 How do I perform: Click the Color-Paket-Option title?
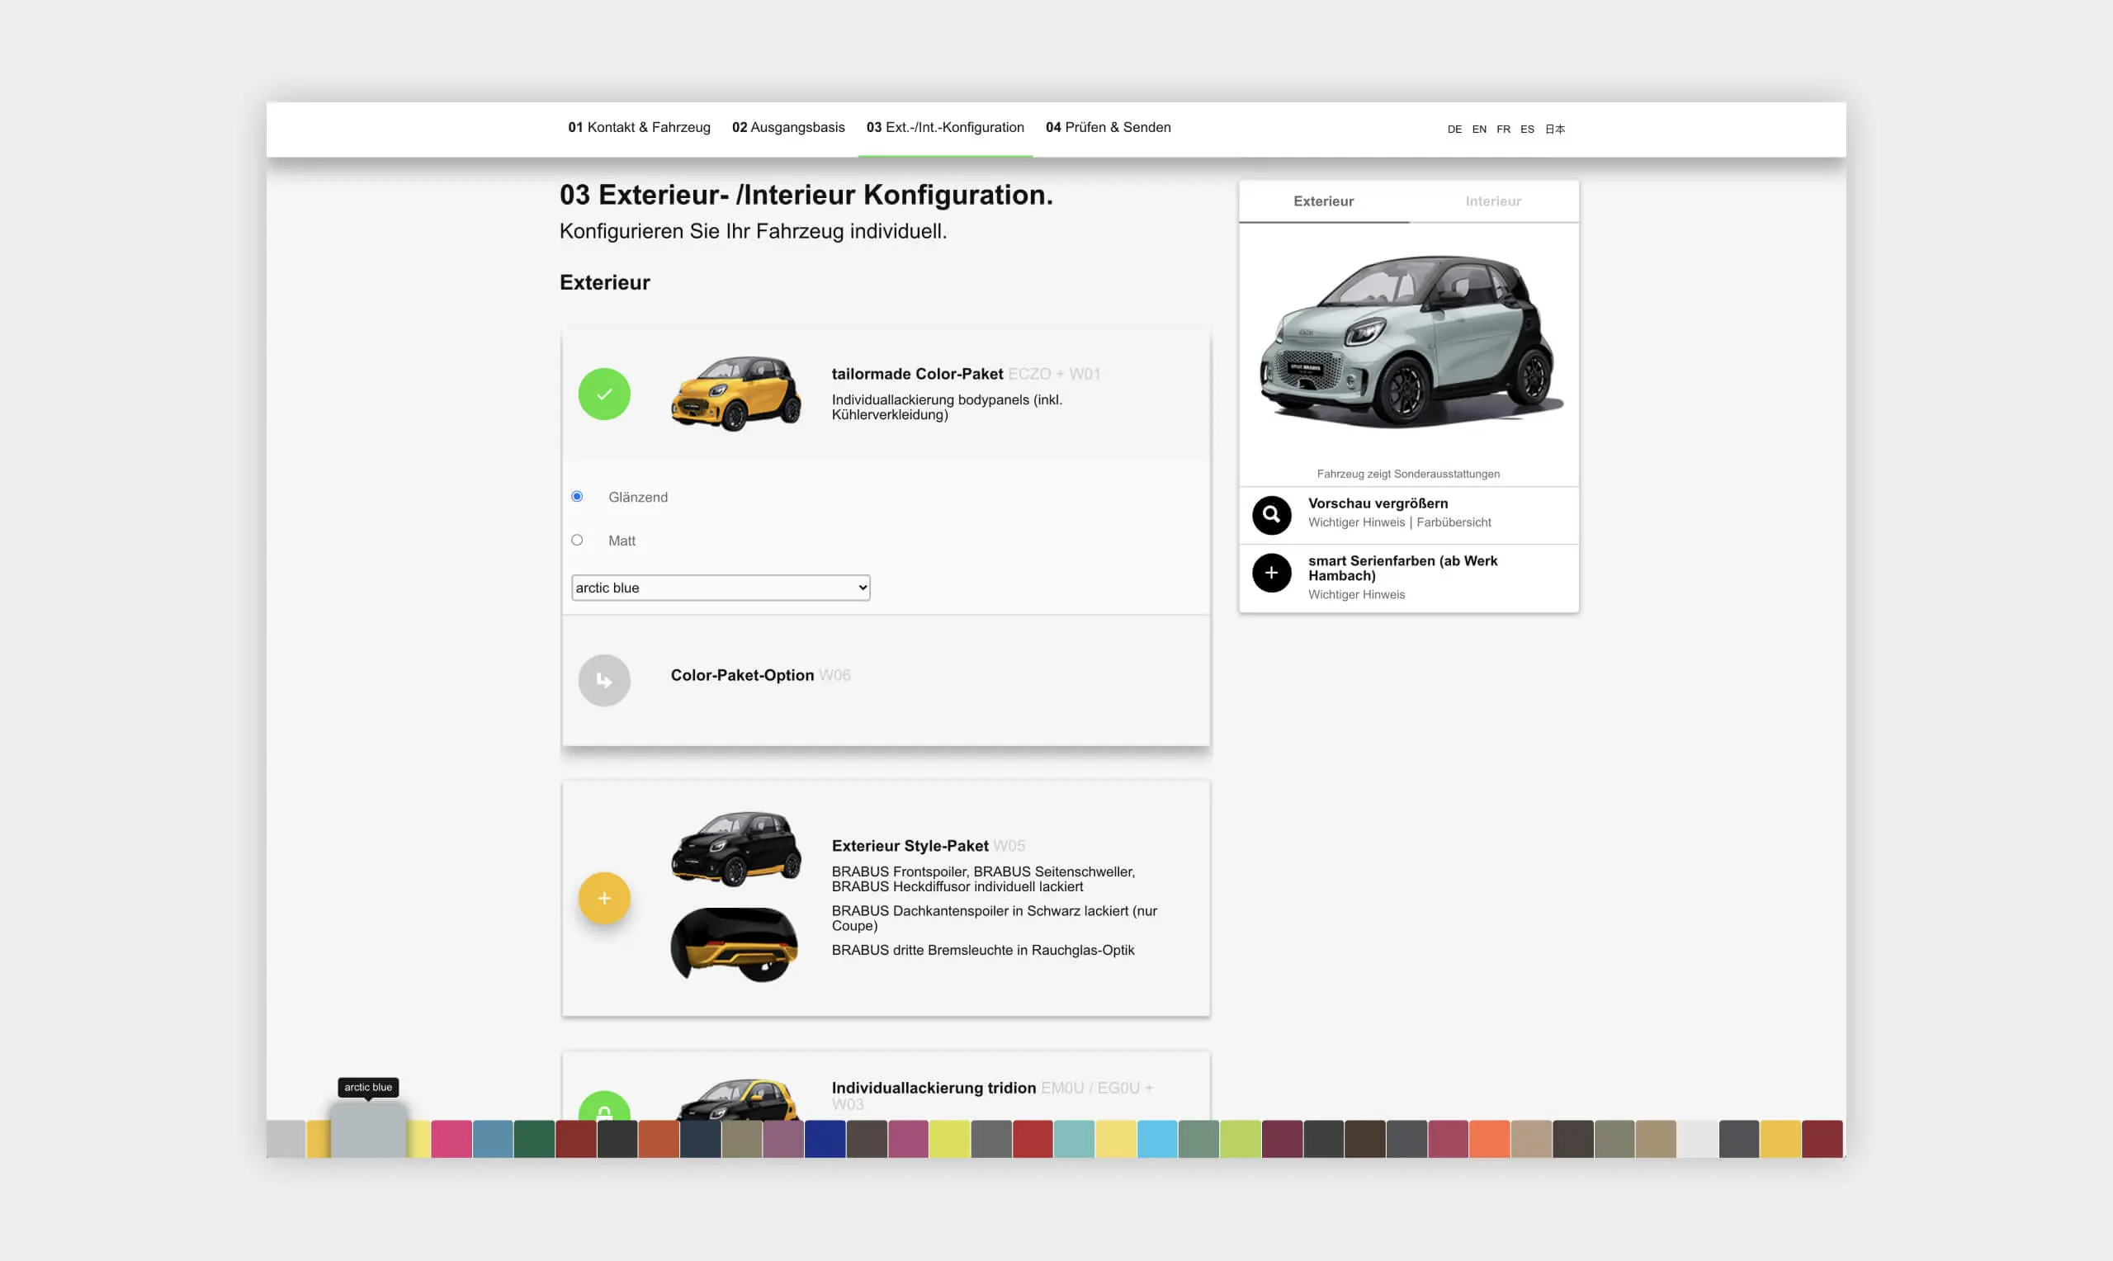tap(742, 675)
